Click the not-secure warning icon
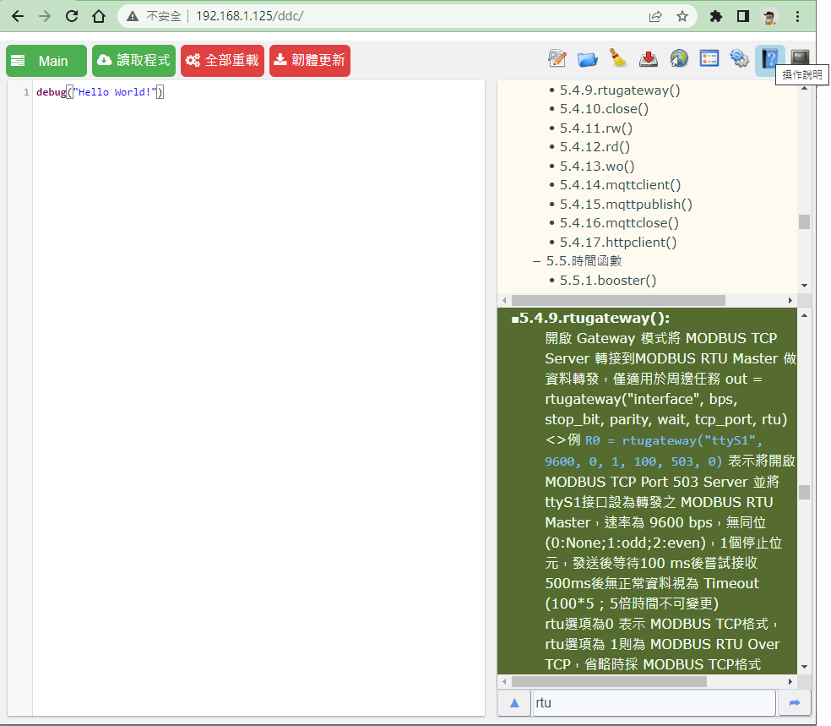Viewport: 831px width, 726px height. pyautogui.click(x=133, y=16)
